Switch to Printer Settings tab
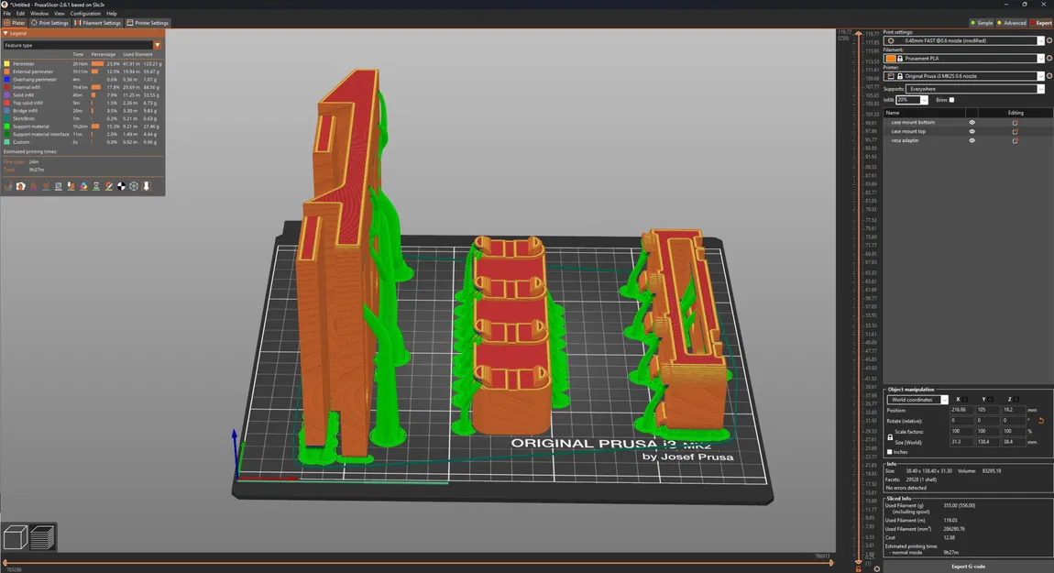 pyautogui.click(x=148, y=23)
